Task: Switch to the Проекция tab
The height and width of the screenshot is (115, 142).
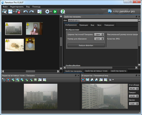Action: point(83,25)
